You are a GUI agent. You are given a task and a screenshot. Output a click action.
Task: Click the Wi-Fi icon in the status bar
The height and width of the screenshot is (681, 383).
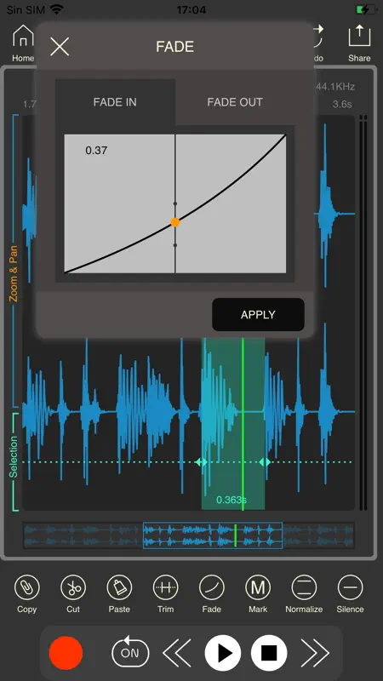click(57, 9)
